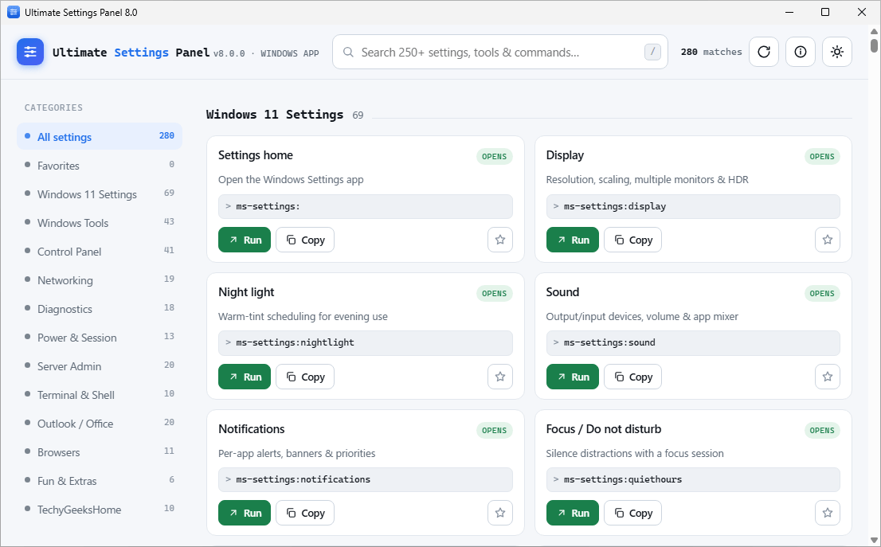Star the Display setting card

(x=827, y=240)
